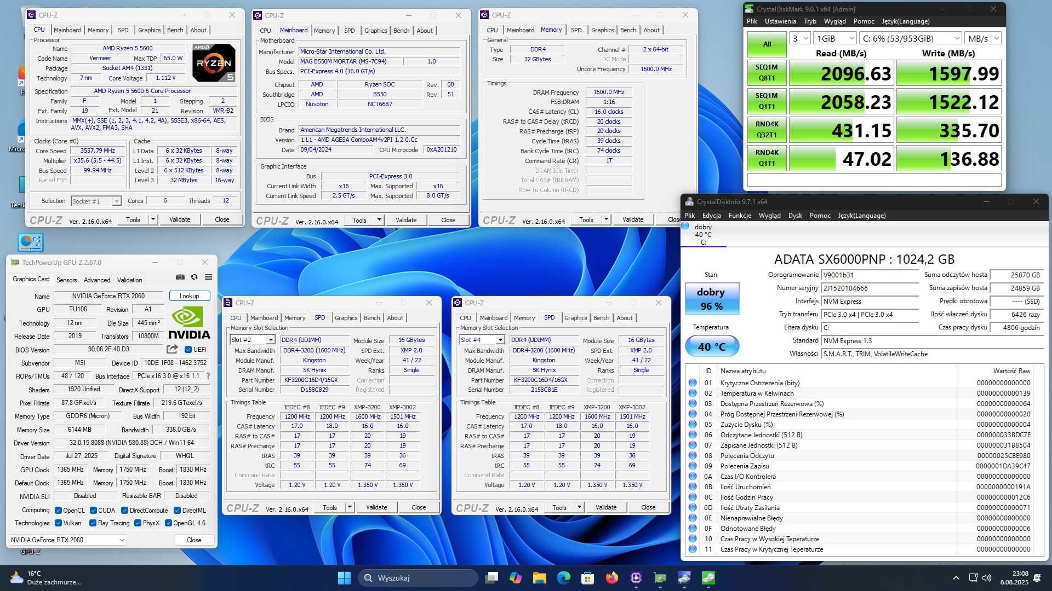Toggle the OpenGL 4.6 checkbox
Viewport: 1052px width, 591px height.
click(168, 523)
